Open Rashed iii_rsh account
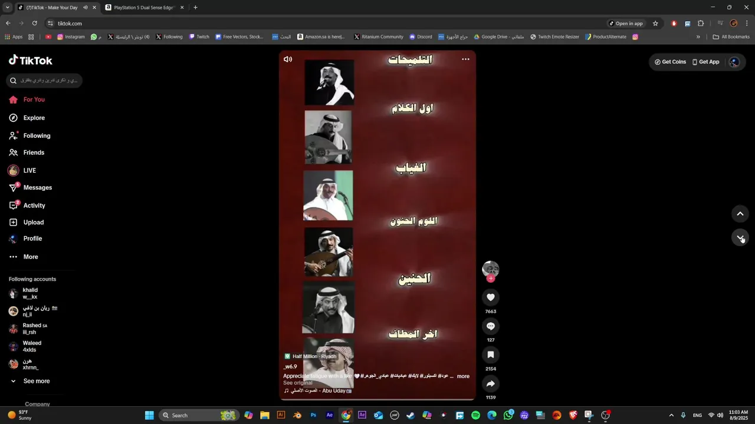The width and height of the screenshot is (755, 424). (x=28, y=329)
